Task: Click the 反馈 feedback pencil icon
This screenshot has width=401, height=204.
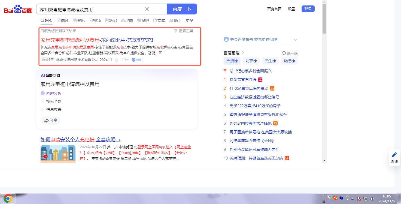Action: 394,155
